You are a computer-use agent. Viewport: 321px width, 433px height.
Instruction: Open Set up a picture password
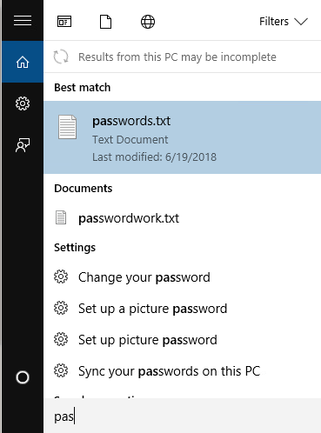pyautogui.click(x=182, y=309)
